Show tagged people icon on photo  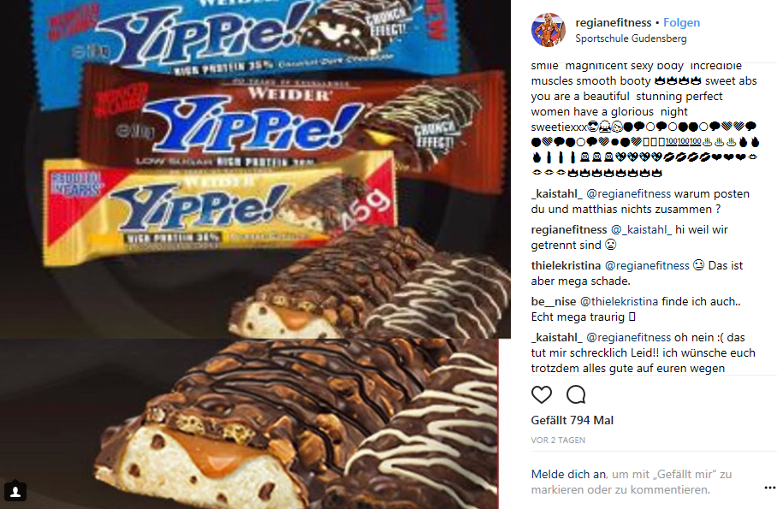(x=15, y=492)
